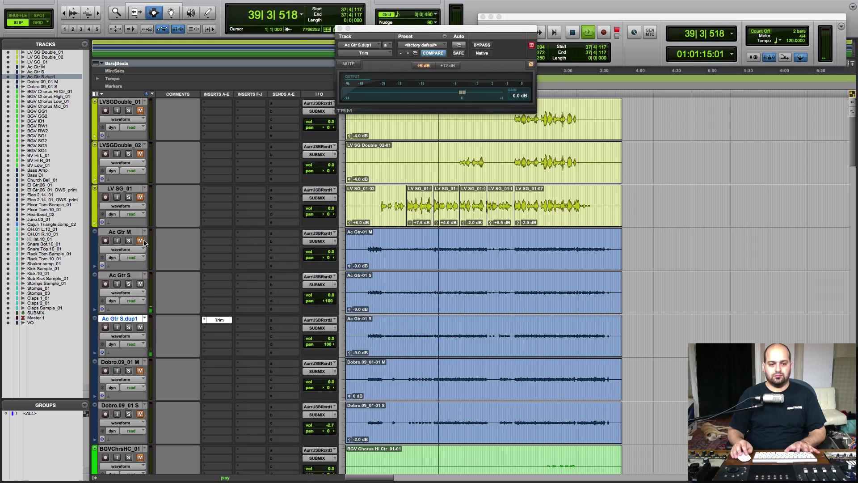
Task: Open the AurrUSBRcrd1 input selector on Ac Gtr M
Action: 319,233
